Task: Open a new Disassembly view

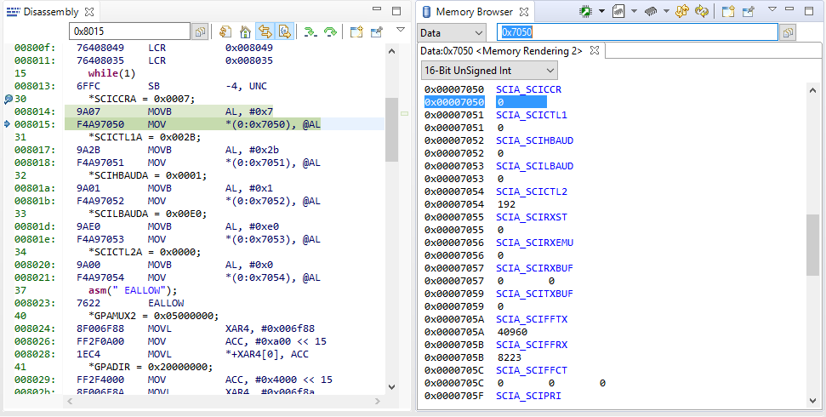Action: tap(356, 31)
